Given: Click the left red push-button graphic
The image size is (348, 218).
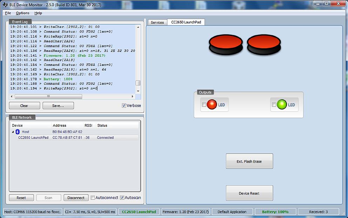Looking at the screenshot, I should point(226,45).
